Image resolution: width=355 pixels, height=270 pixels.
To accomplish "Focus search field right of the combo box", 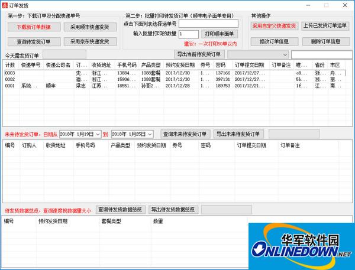I will point(322,54).
